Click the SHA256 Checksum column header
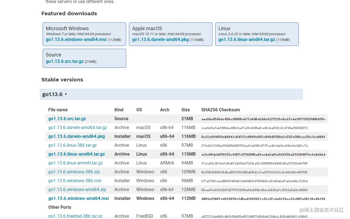The image size is (350, 219). click(x=221, y=110)
